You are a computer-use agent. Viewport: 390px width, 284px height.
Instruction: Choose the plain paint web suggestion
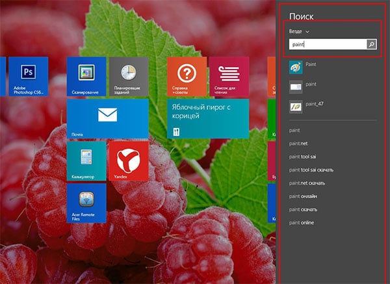(294, 131)
